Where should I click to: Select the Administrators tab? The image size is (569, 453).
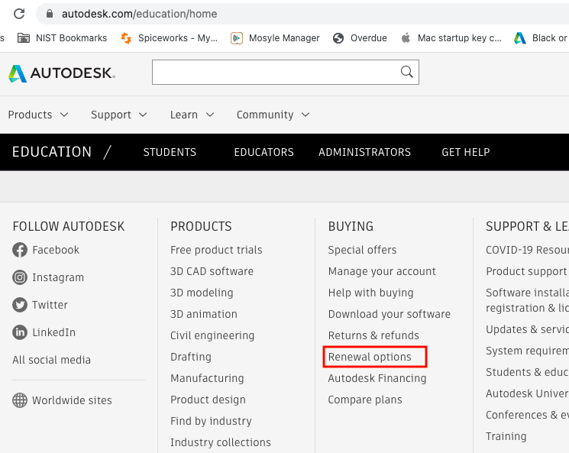[x=364, y=152]
